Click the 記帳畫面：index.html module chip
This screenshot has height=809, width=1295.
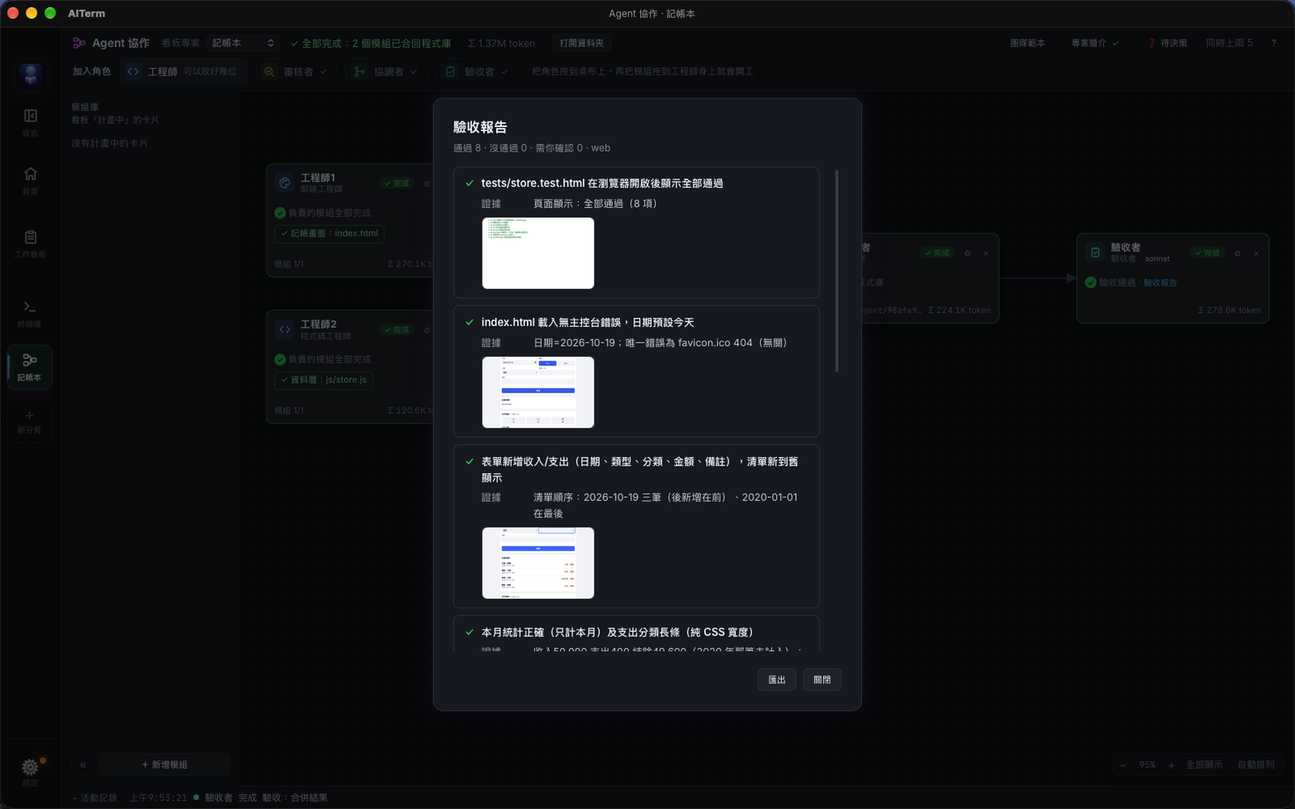pyautogui.click(x=329, y=234)
